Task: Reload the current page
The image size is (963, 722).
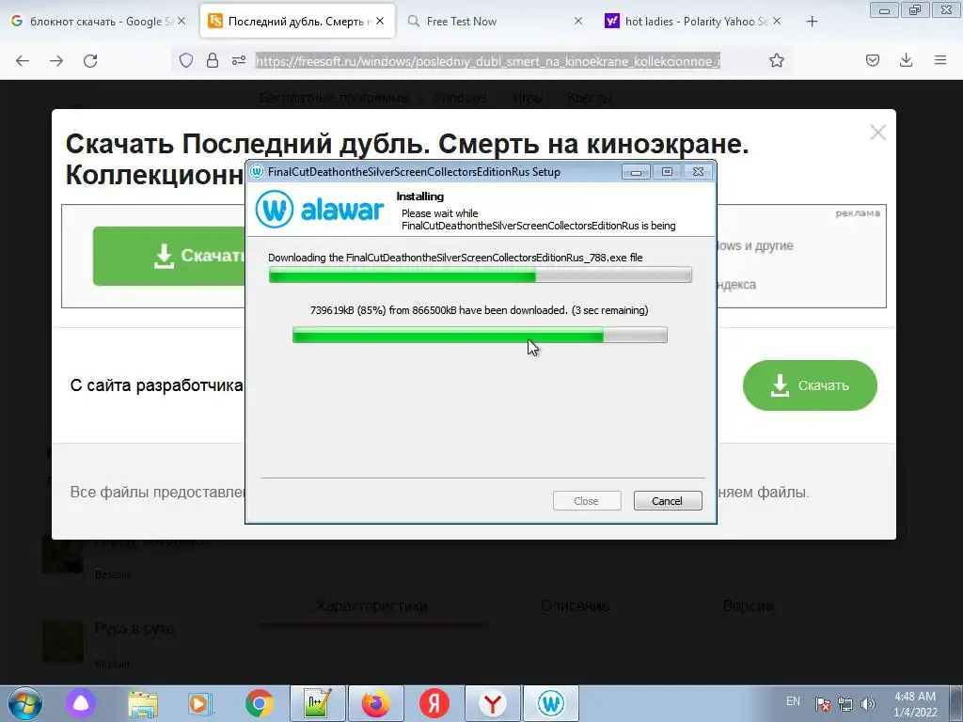Action: click(x=90, y=60)
